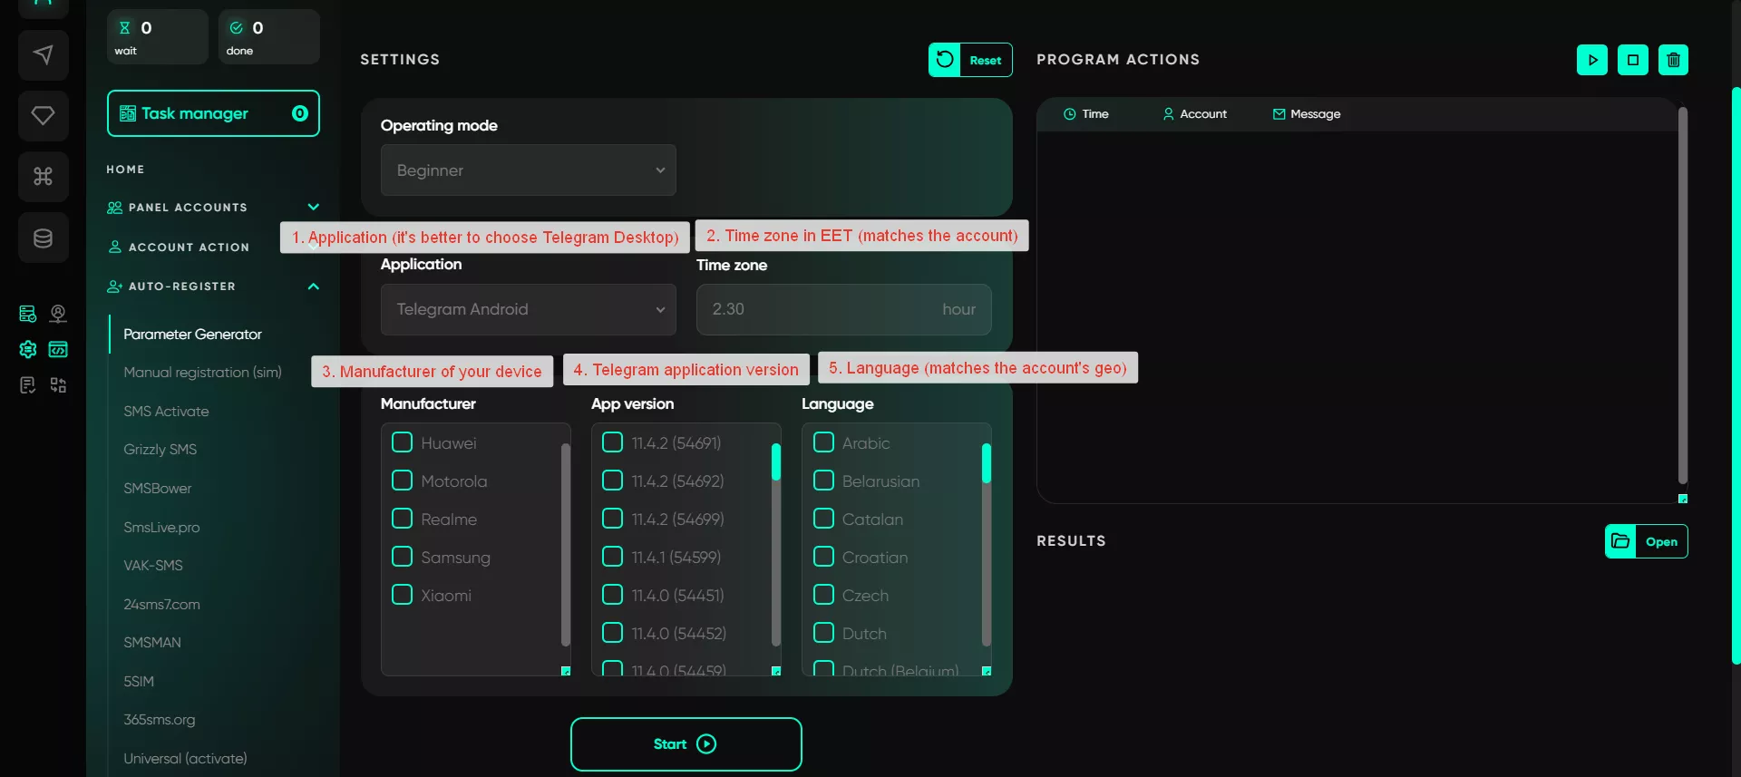Click the Account column header
The height and width of the screenshot is (777, 1741).
[x=1195, y=114]
